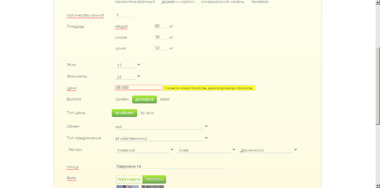Click the low price warning tooltip

(209, 88)
